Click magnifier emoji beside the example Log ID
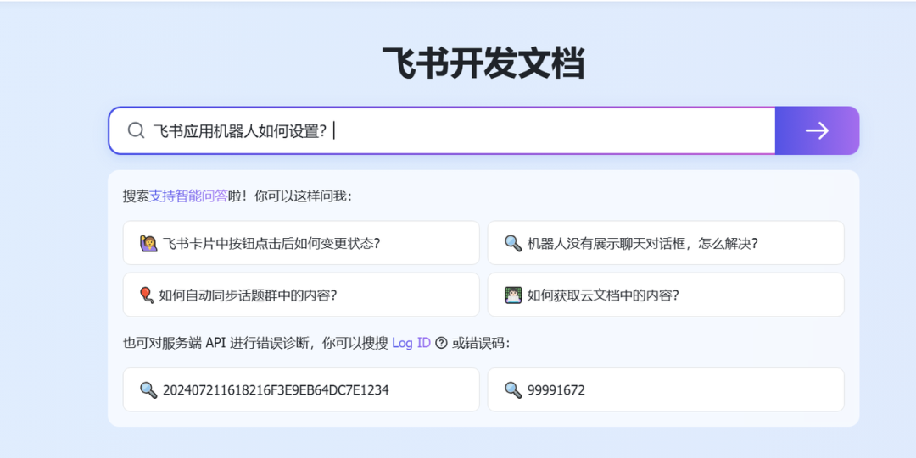Viewport: 916px width, 458px height. pyautogui.click(x=148, y=389)
